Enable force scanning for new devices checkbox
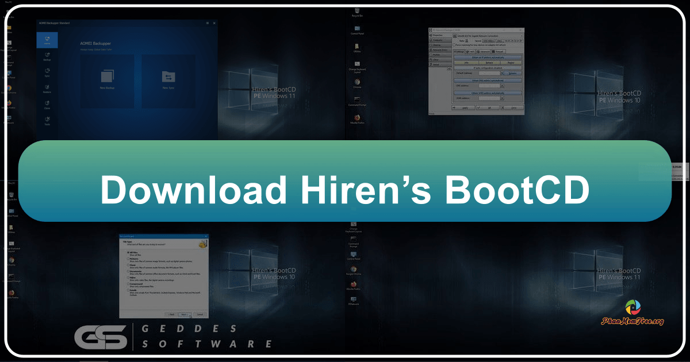This screenshot has height=362, width=690. 454,45
